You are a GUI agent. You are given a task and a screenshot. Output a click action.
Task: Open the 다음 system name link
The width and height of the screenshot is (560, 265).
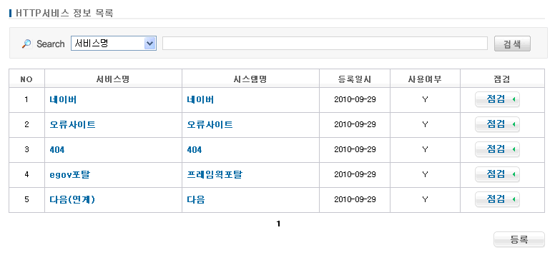[196, 200]
